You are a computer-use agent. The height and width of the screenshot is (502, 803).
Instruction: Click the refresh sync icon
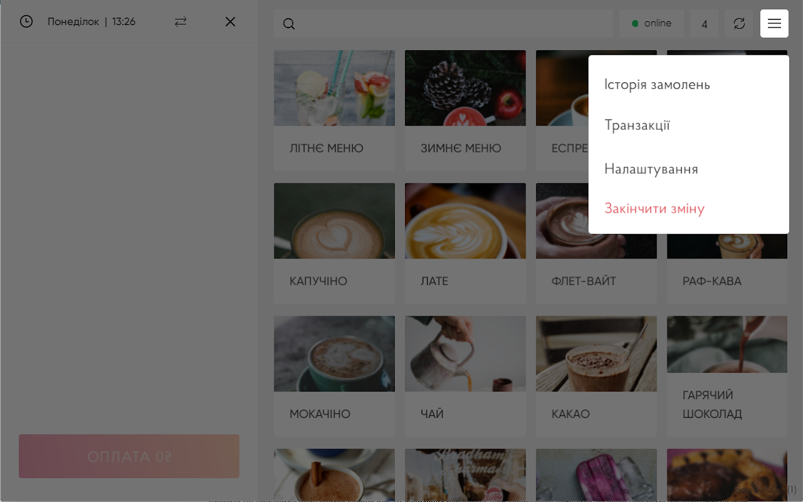click(739, 23)
